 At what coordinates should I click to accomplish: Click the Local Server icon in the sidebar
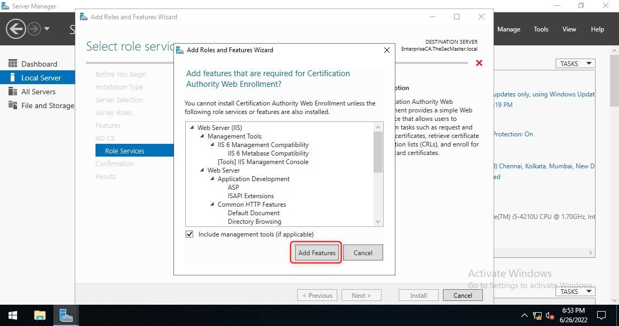click(13, 78)
